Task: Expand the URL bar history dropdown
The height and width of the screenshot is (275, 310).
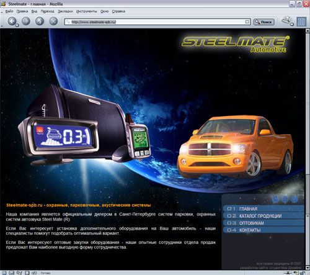Action: [247, 22]
